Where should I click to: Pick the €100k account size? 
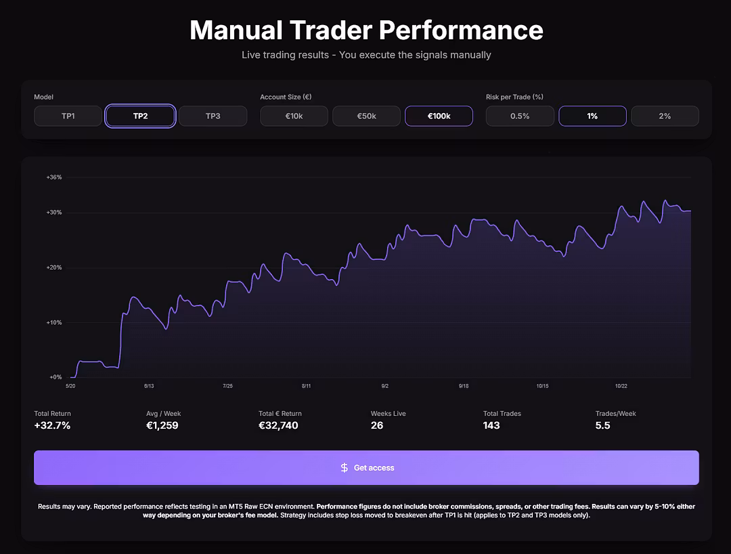tap(439, 116)
